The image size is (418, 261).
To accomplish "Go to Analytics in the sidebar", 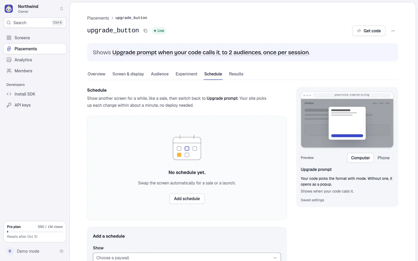I will tap(35, 60).
